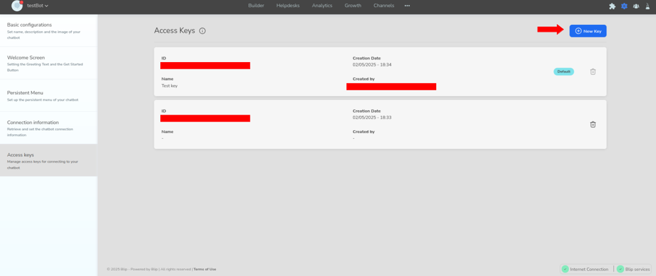The width and height of the screenshot is (656, 276).
Task: Switch to Analytics
Action: coord(322,6)
